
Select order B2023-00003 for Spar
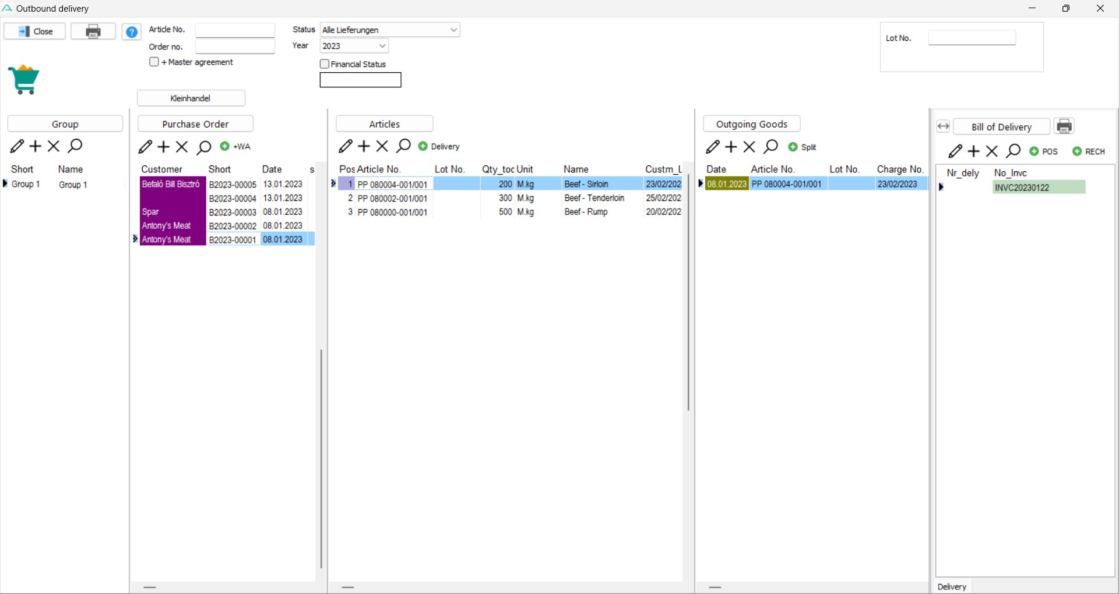tap(232, 212)
